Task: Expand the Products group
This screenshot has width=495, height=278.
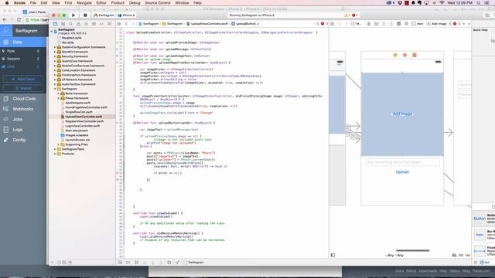Action: [x=55, y=154]
